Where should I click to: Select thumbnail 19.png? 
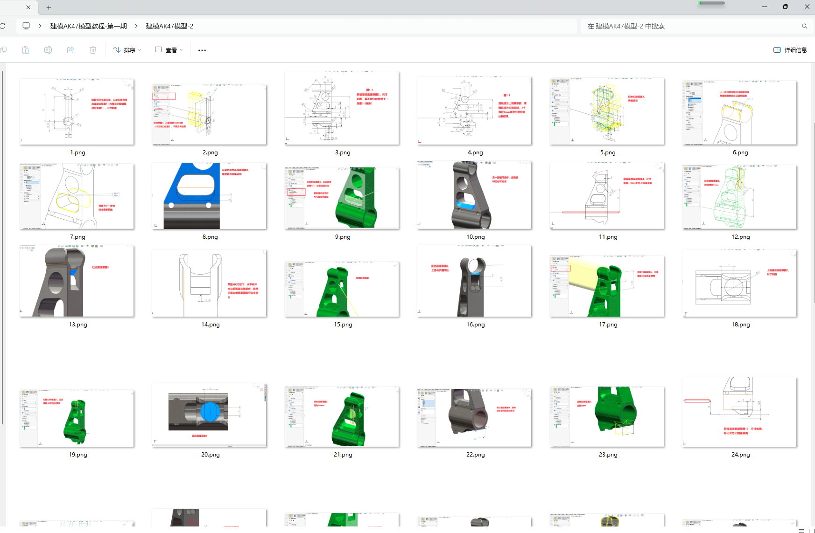pyautogui.click(x=77, y=419)
